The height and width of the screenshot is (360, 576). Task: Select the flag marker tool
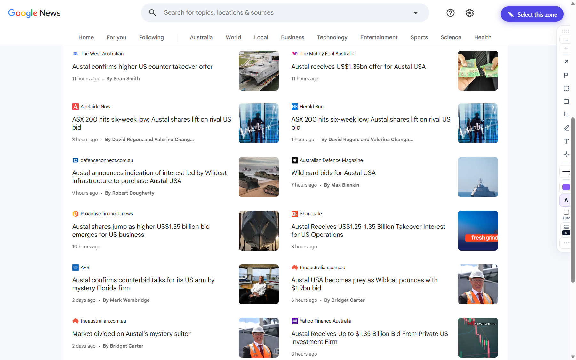(x=566, y=75)
